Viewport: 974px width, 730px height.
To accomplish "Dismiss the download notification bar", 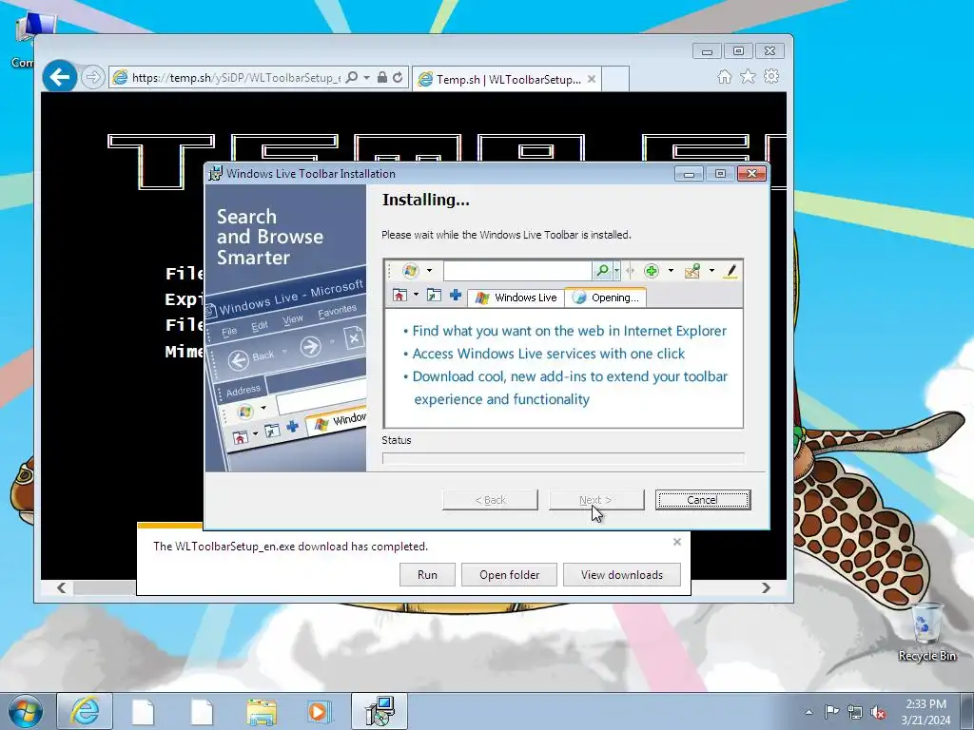I will (677, 542).
